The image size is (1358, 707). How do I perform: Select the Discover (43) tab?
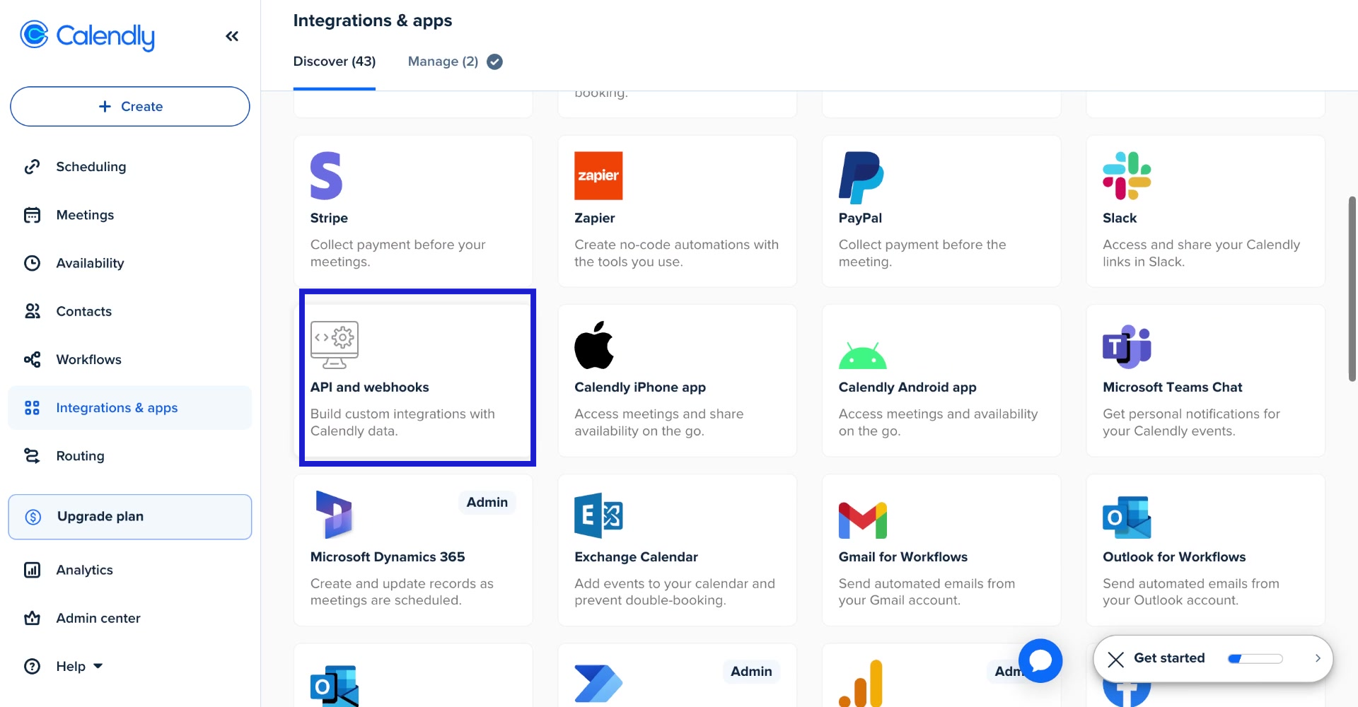(335, 62)
